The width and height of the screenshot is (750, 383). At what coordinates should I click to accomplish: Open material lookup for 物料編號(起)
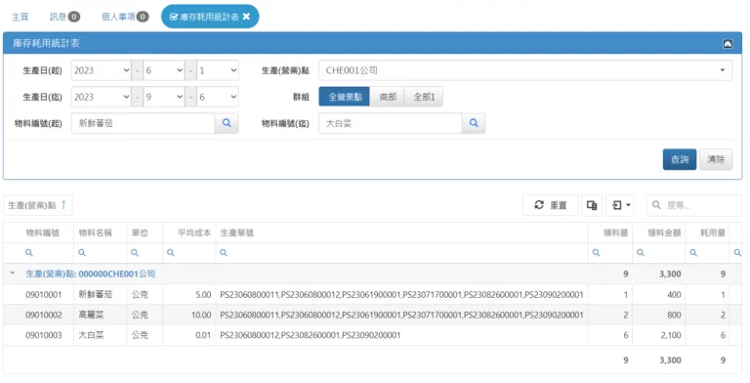pos(227,123)
